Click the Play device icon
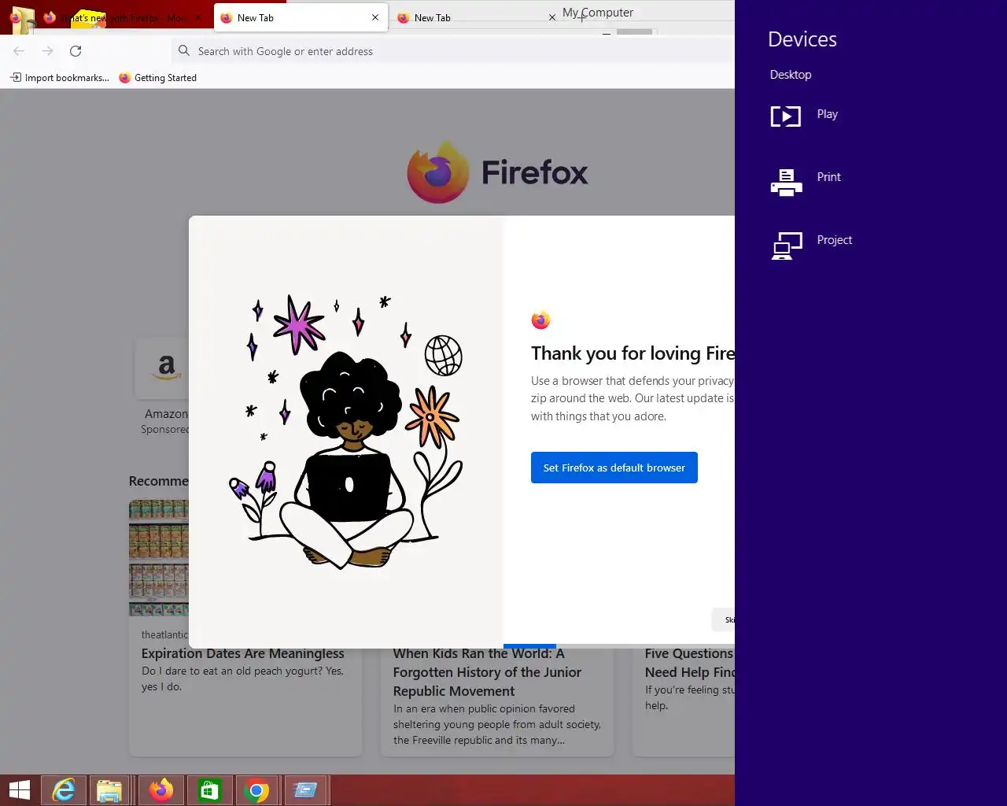 pos(785,116)
